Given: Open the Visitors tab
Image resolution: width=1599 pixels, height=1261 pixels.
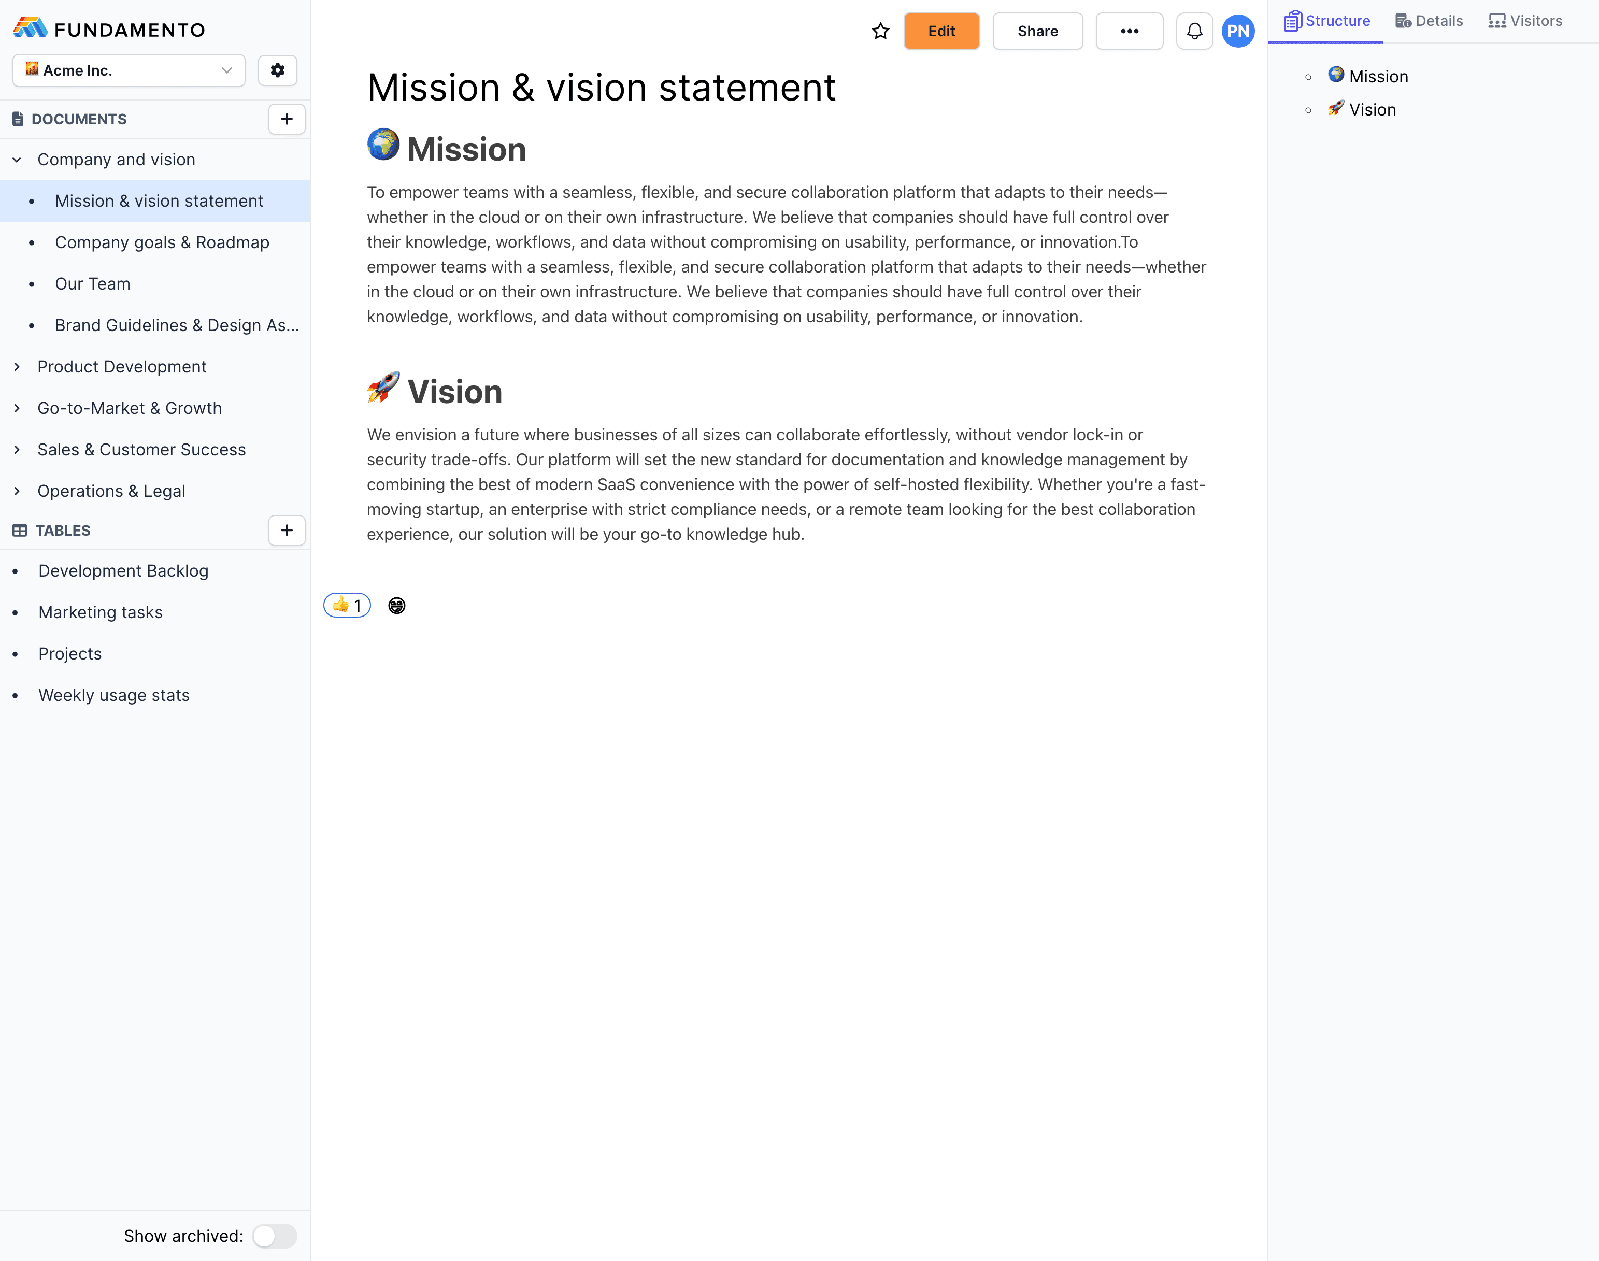Looking at the screenshot, I should pos(1524,21).
